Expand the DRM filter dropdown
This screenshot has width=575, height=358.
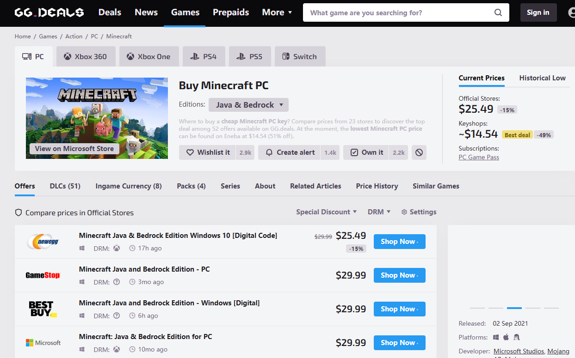[379, 212]
